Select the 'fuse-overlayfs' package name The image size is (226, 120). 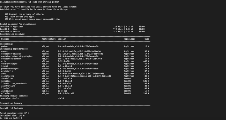click(x=9, y=64)
